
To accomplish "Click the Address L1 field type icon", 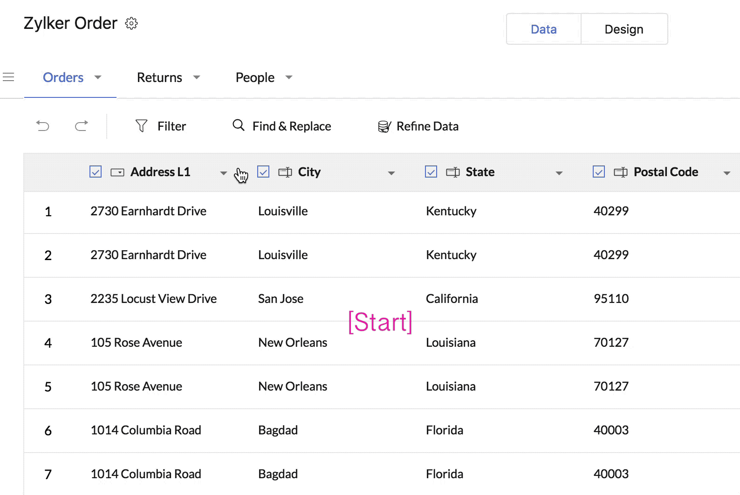I will tap(117, 172).
